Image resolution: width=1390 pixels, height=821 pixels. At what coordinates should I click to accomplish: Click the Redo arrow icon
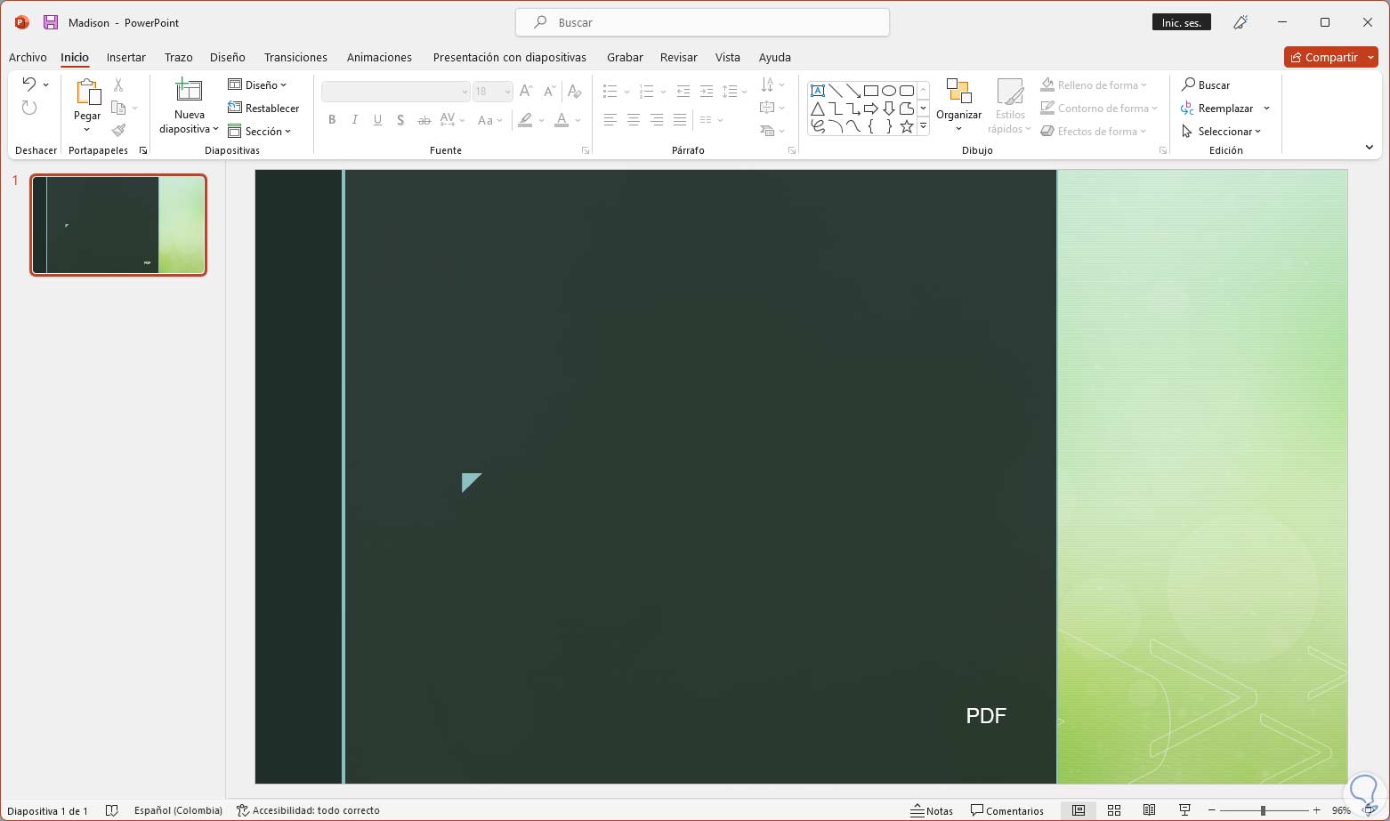(x=29, y=108)
